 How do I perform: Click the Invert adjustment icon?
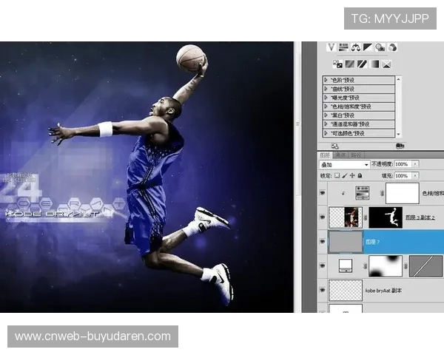[x=338, y=64]
